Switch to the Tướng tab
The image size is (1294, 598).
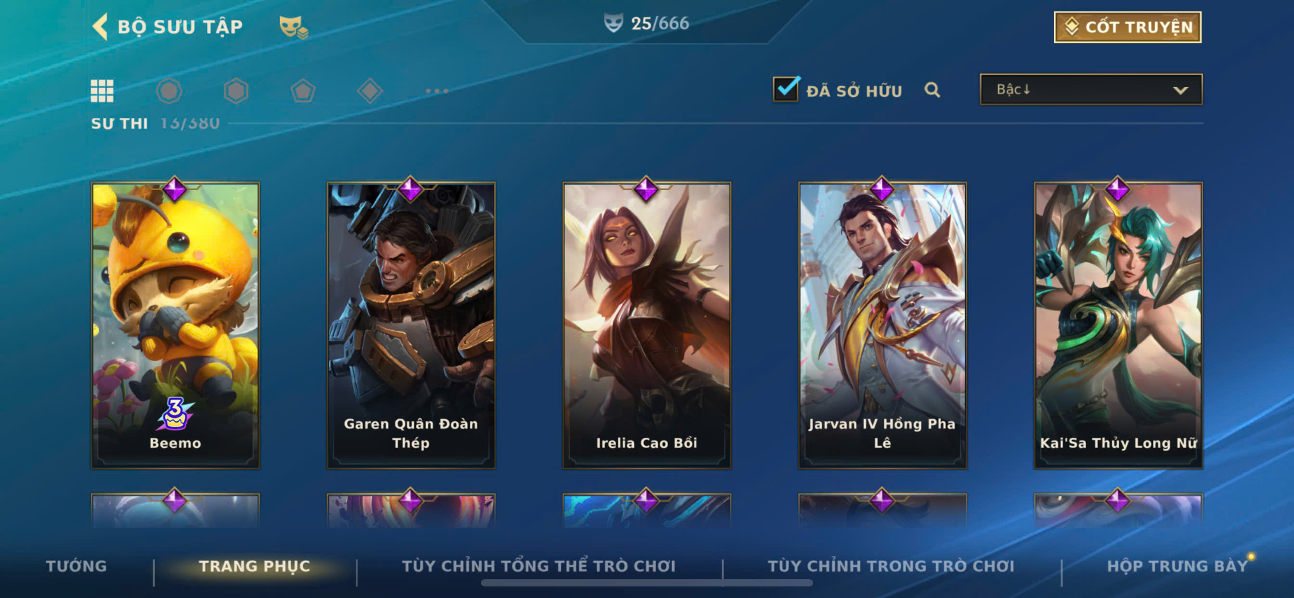pos(77,566)
